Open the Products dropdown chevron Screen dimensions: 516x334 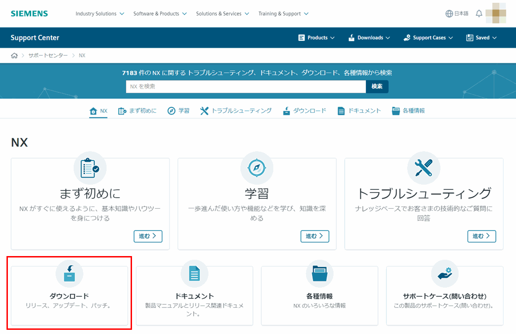[333, 38]
